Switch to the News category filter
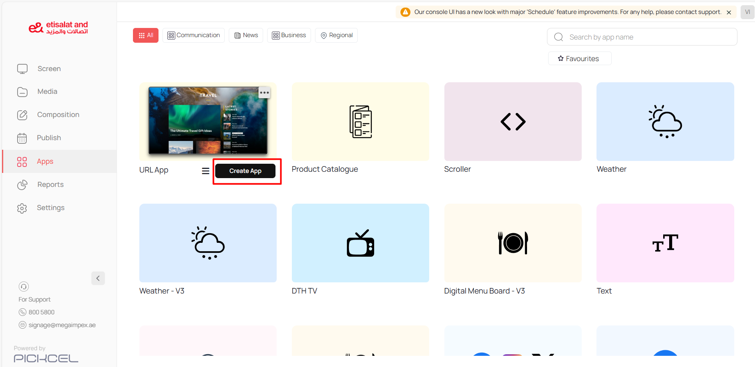Screen dimensions: 755x367 tap(246, 35)
